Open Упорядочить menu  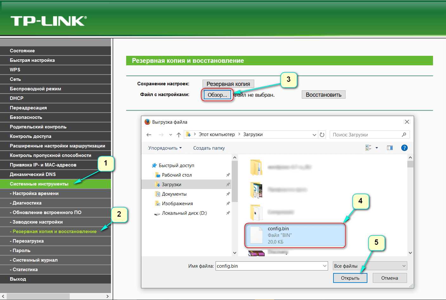pos(165,148)
